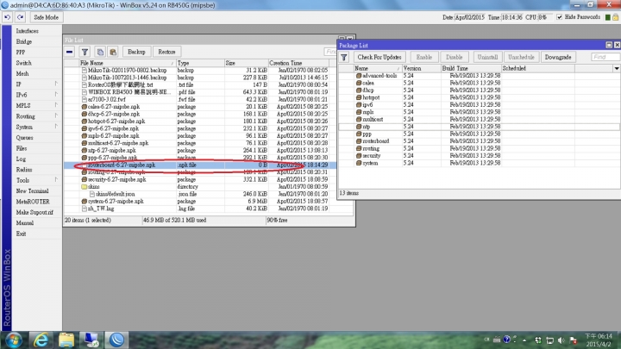Open Radius in the sidebar menu
The width and height of the screenshot is (621, 349).
24,170
